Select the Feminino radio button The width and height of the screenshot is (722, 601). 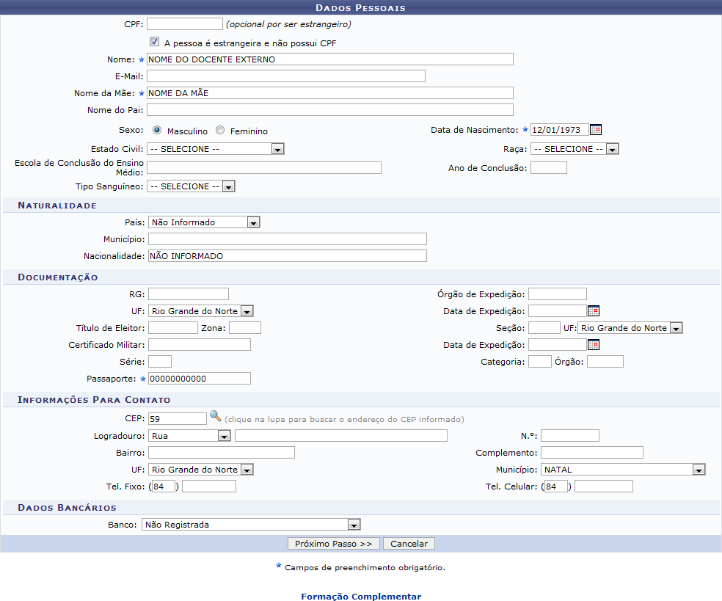coord(220,131)
